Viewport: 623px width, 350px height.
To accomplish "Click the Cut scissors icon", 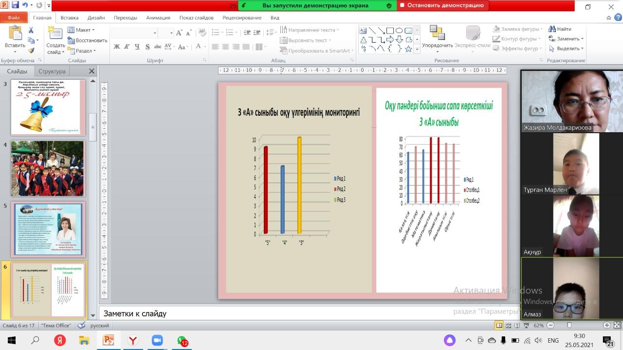I will (31, 30).
